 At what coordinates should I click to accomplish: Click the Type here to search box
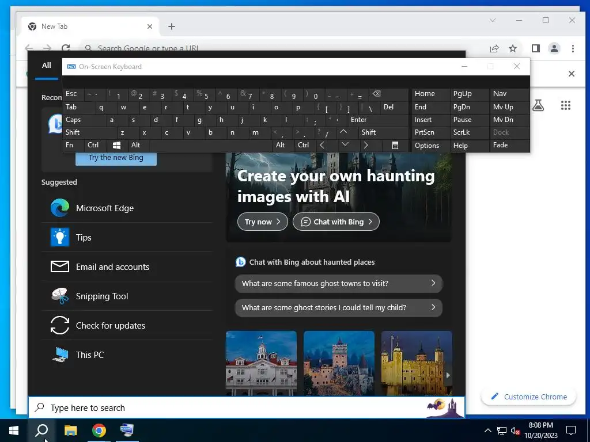tap(247, 407)
